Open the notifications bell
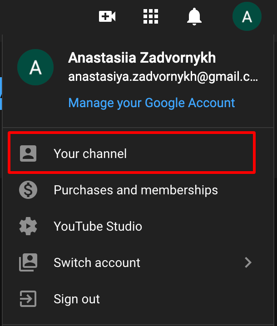 pyautogui.click(x=194, y=17)
